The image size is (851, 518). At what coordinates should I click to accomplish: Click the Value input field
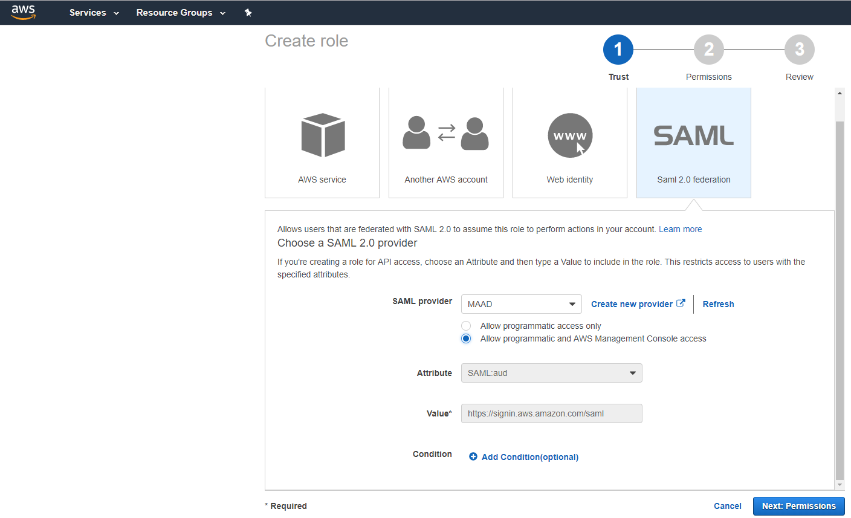tap(551, 413)
